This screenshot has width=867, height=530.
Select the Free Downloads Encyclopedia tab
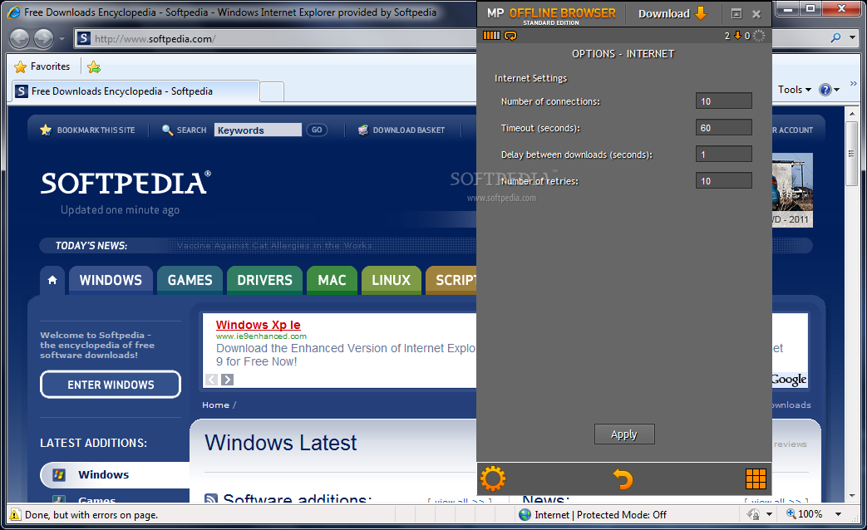[x=135, y=91]
